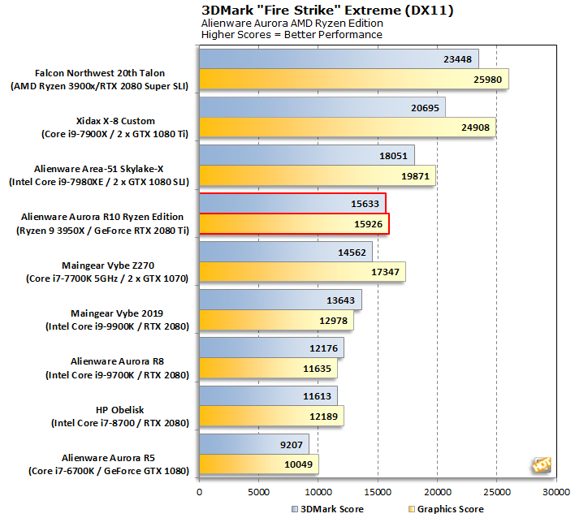Select Falcon Northwest 20th Talon label
The height and width of the screenshot is (518, 575).
pos(100,73)
